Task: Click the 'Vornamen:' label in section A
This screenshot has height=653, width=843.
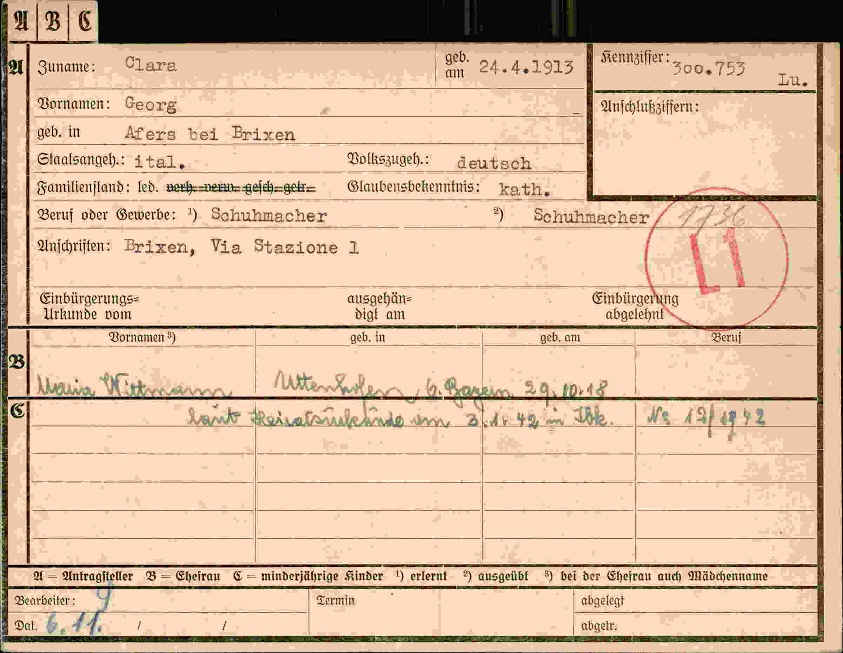Action: [x=74, y=104]
